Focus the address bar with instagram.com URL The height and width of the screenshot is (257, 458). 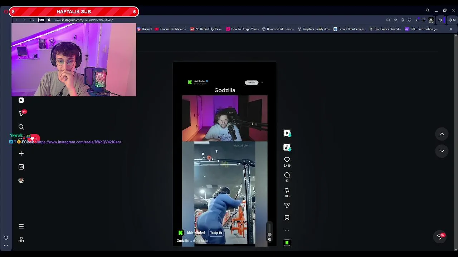click(83, 20)
